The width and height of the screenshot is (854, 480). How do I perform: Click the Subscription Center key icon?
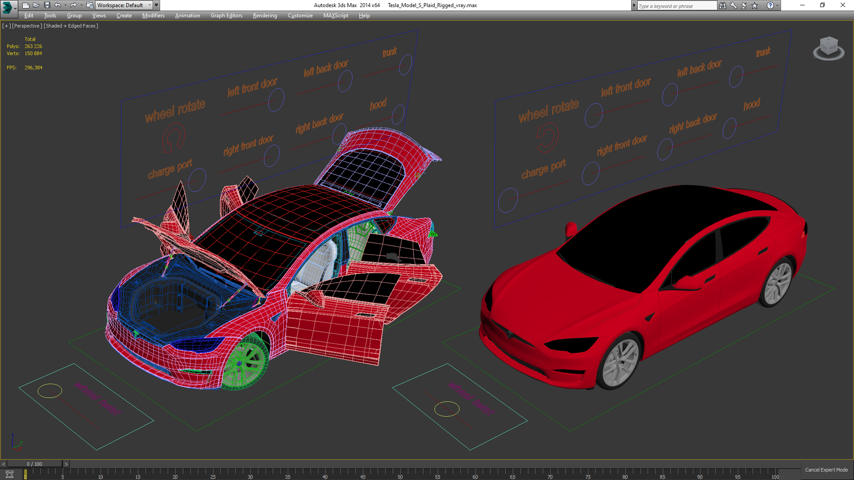pos(733,5)
